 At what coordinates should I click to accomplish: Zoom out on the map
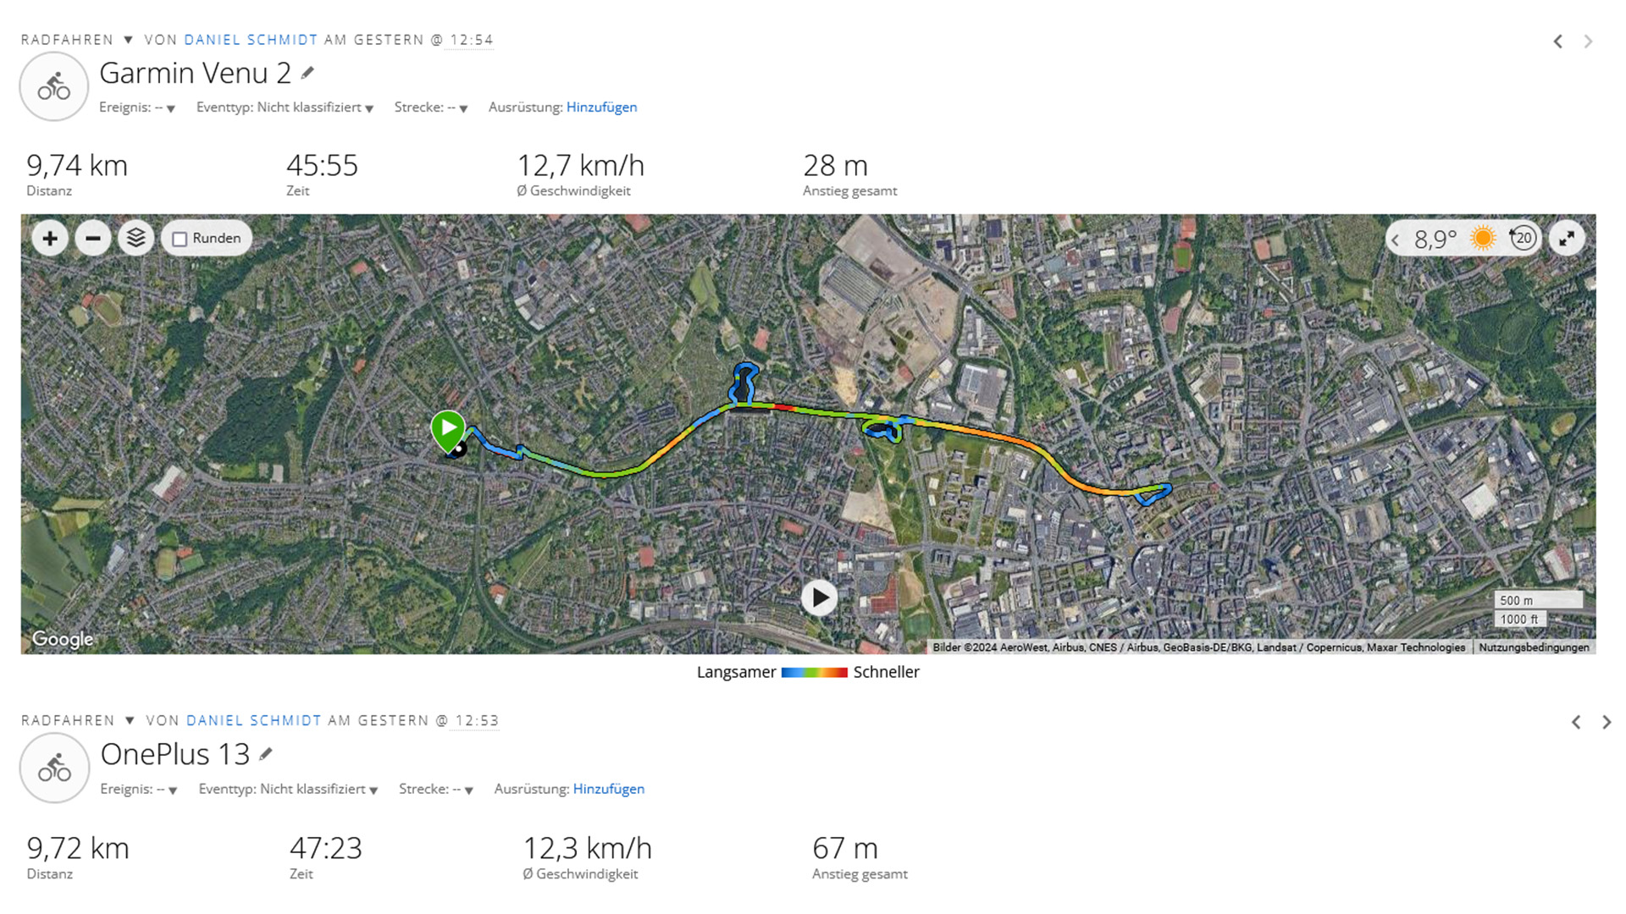93,239
